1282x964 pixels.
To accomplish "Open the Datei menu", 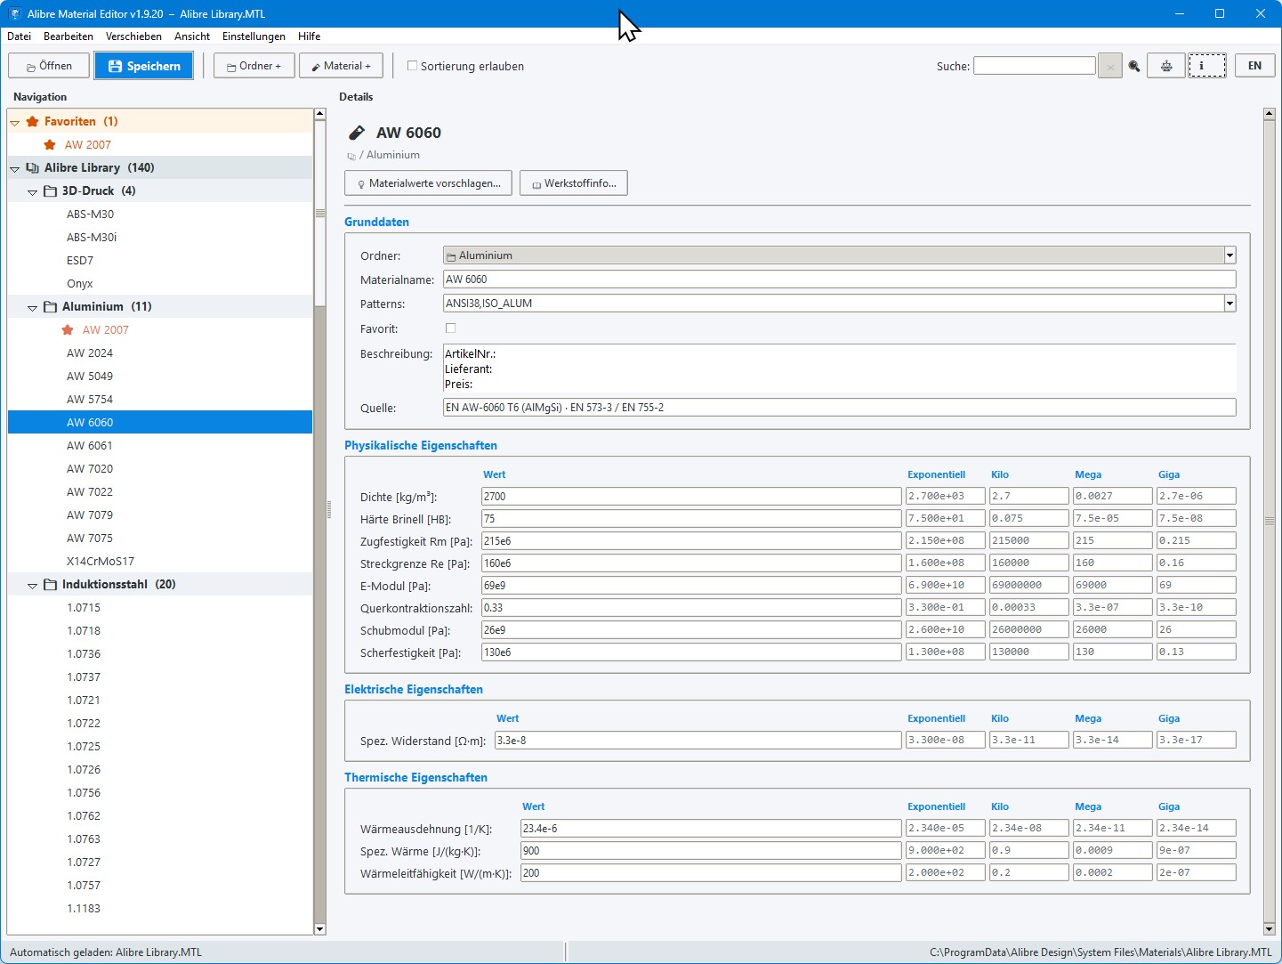I will pyautogui.click(x=19, y=36).
